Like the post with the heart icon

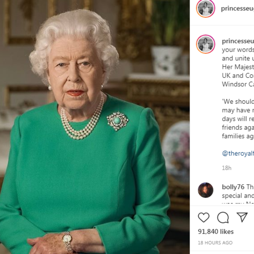pyautogui.click(x=204, y=218)
